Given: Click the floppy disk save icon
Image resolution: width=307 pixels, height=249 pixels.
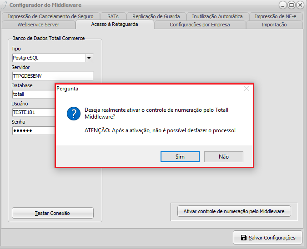Looking at the screenshot, I should 243,238.
